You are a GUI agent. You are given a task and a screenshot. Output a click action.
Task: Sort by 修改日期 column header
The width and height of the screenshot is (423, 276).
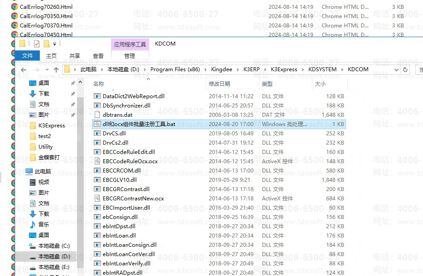(220, 84)
